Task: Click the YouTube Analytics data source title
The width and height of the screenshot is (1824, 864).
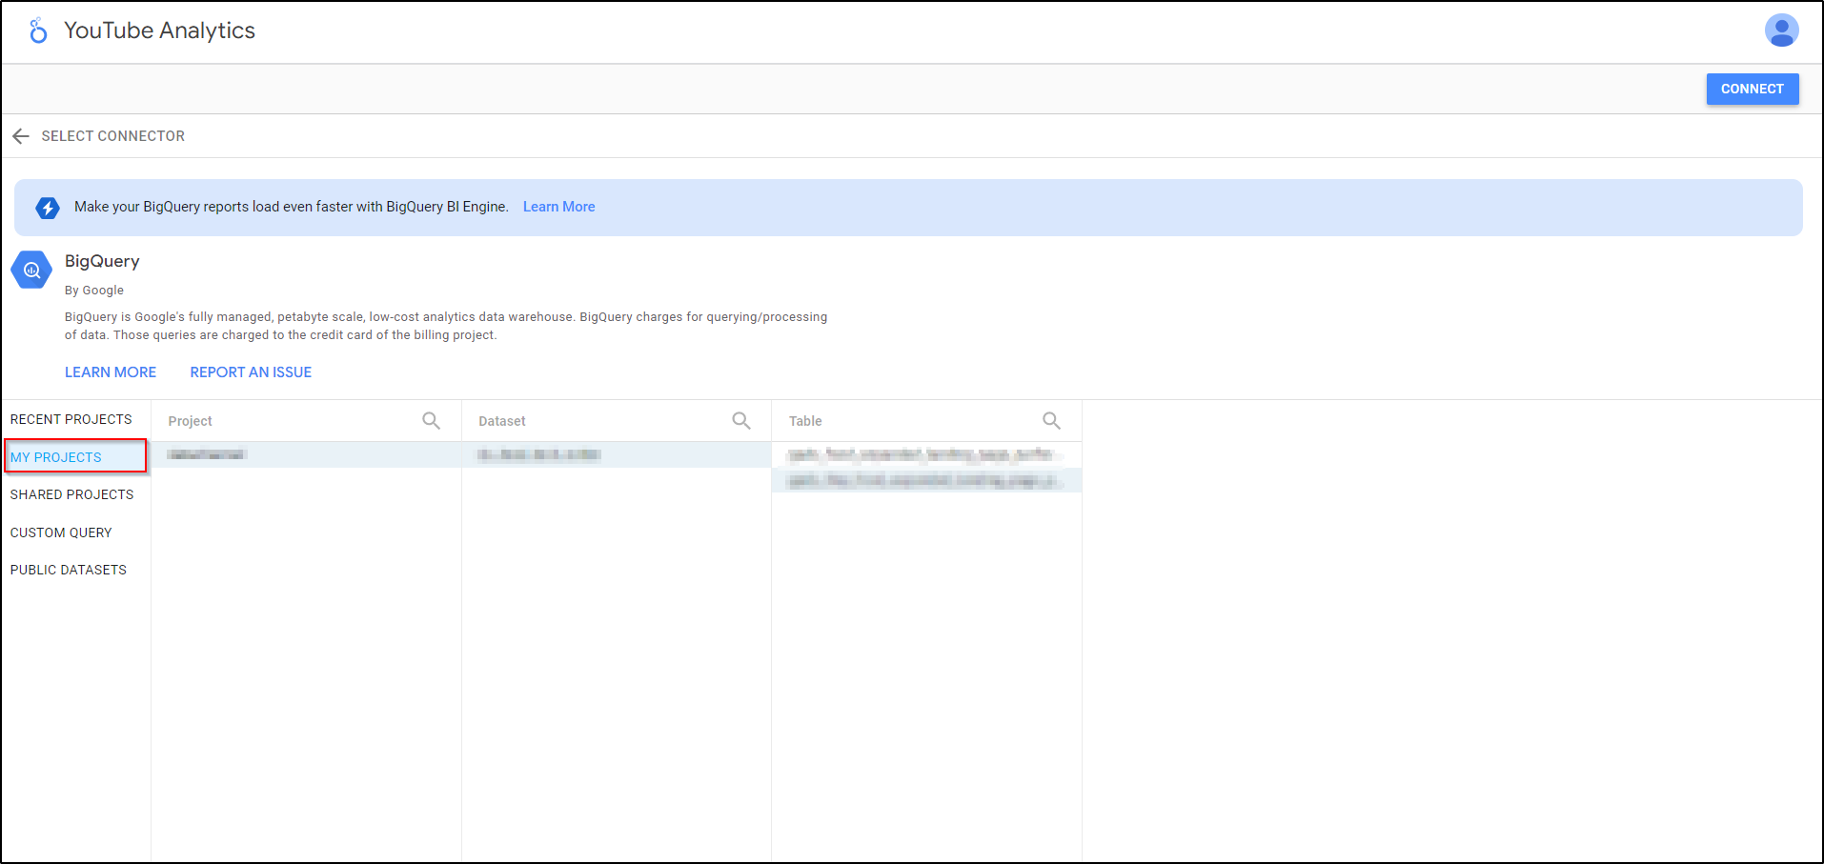Action: click(x=159, y=30)
